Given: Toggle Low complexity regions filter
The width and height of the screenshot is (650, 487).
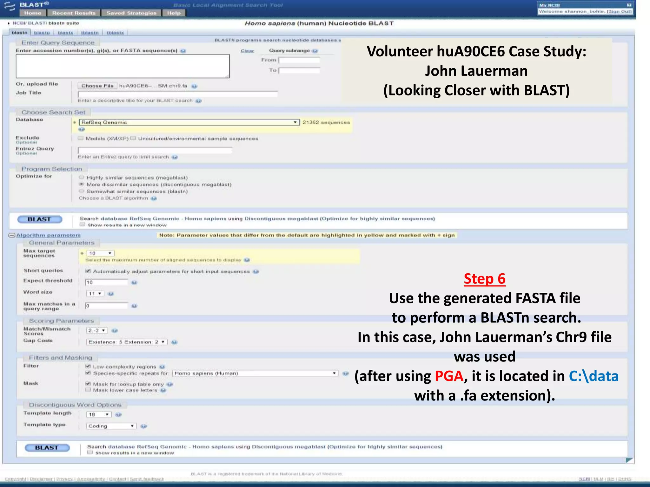Looking at the screenshot, I should 88,366.
